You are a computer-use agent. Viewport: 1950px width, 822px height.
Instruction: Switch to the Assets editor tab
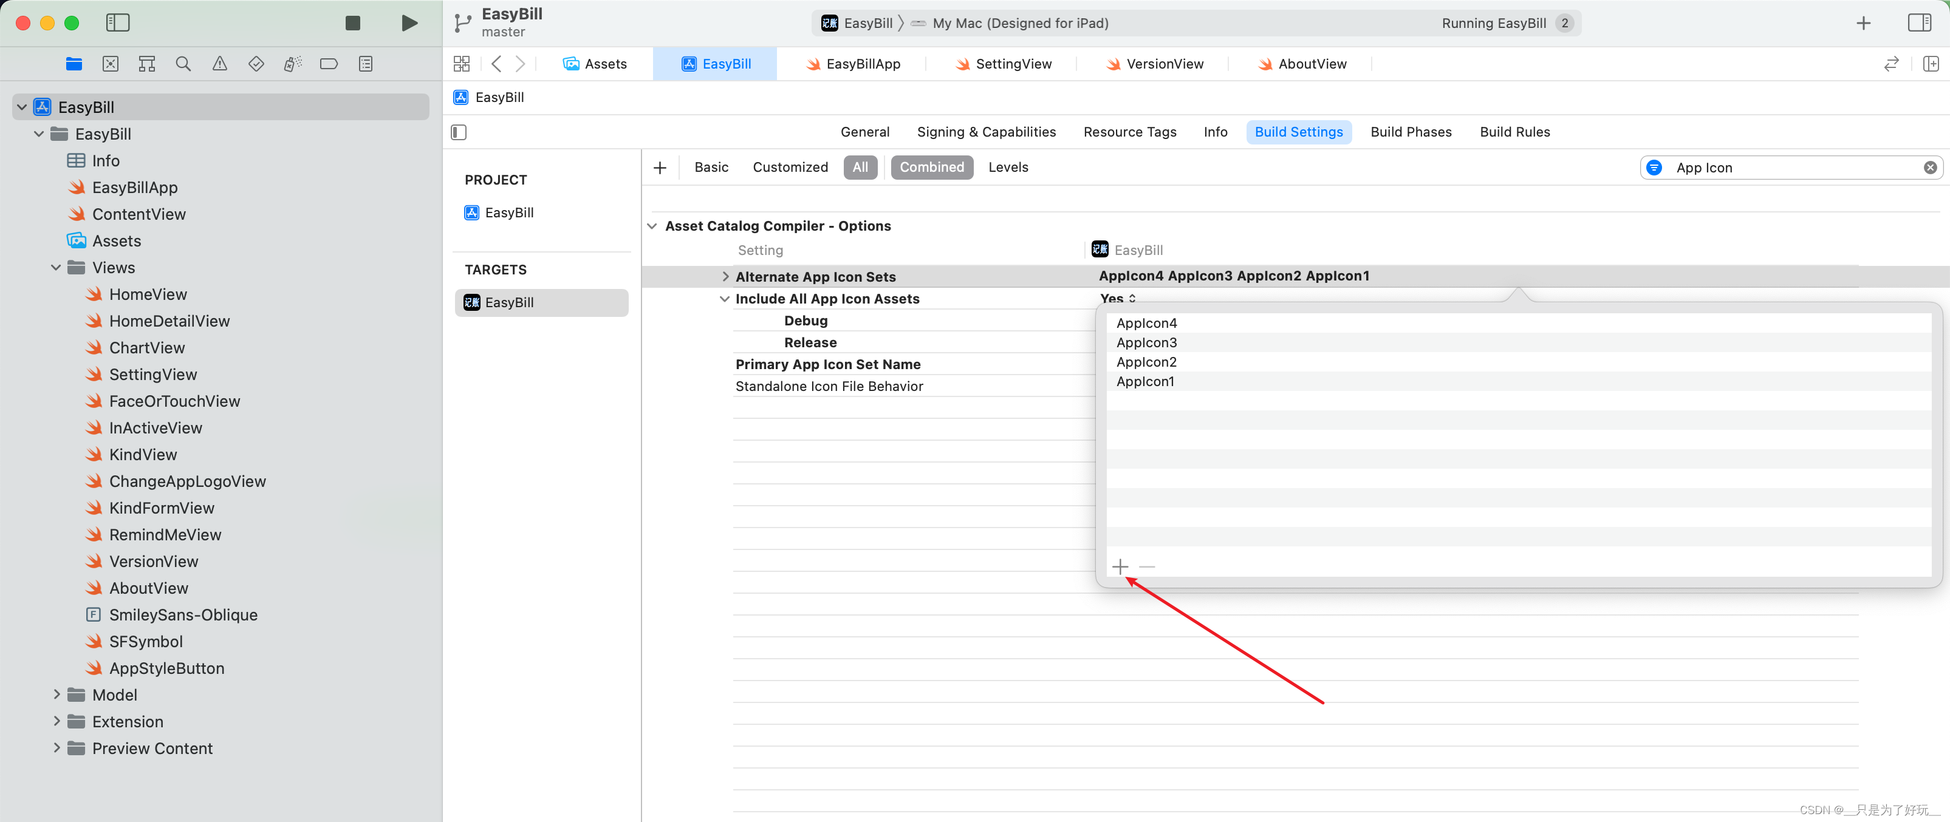595,64
